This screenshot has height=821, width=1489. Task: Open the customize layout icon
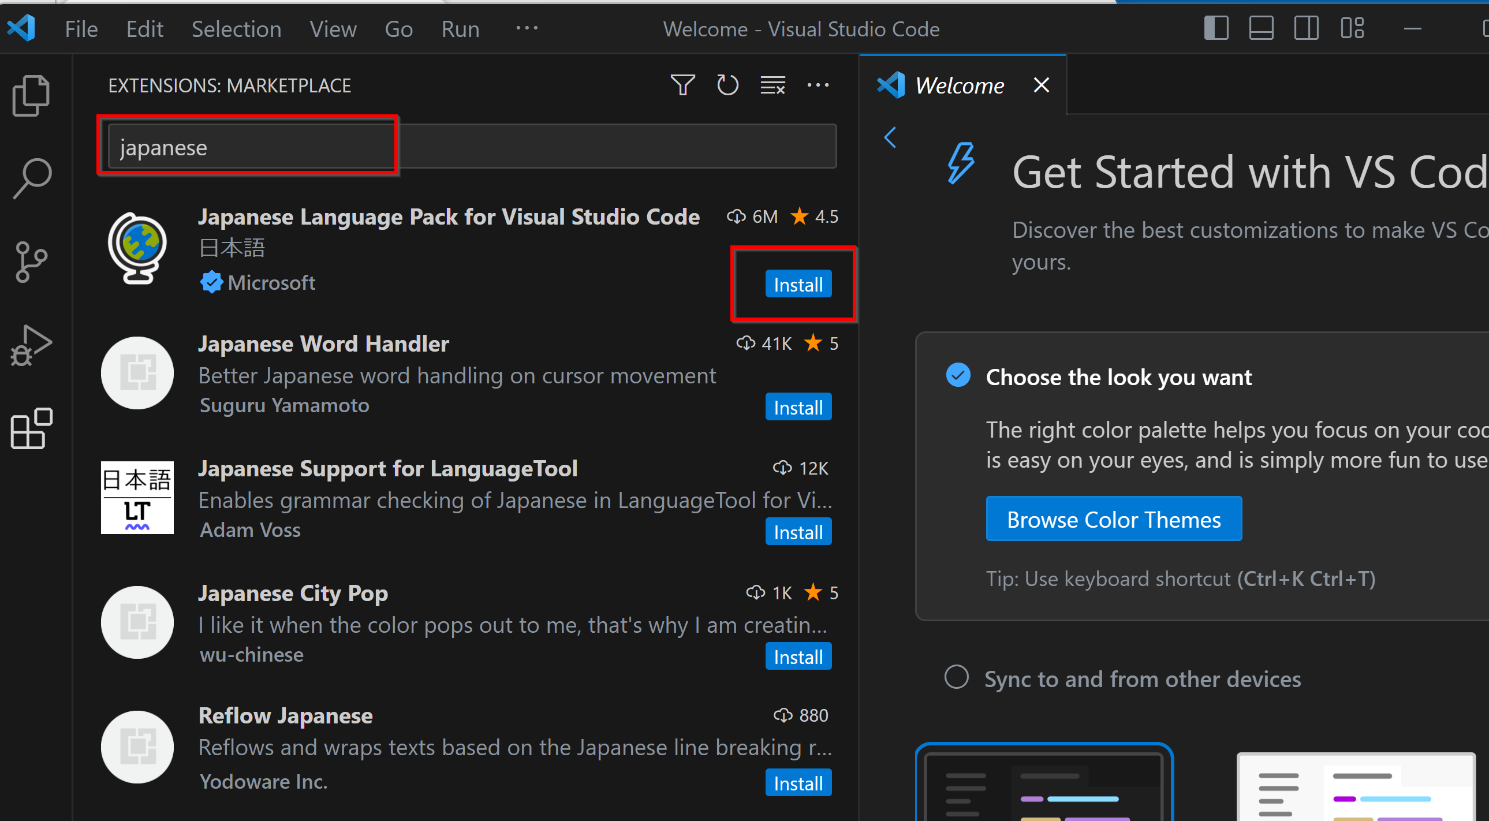coord(1353,28)
